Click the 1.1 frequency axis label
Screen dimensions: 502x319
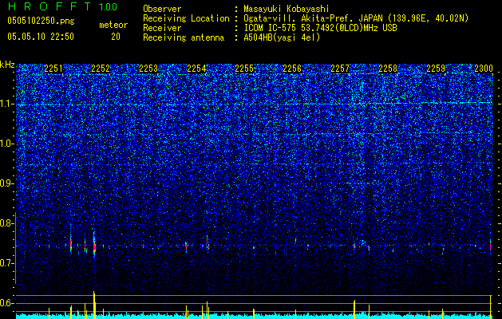(x=7, y=104)
